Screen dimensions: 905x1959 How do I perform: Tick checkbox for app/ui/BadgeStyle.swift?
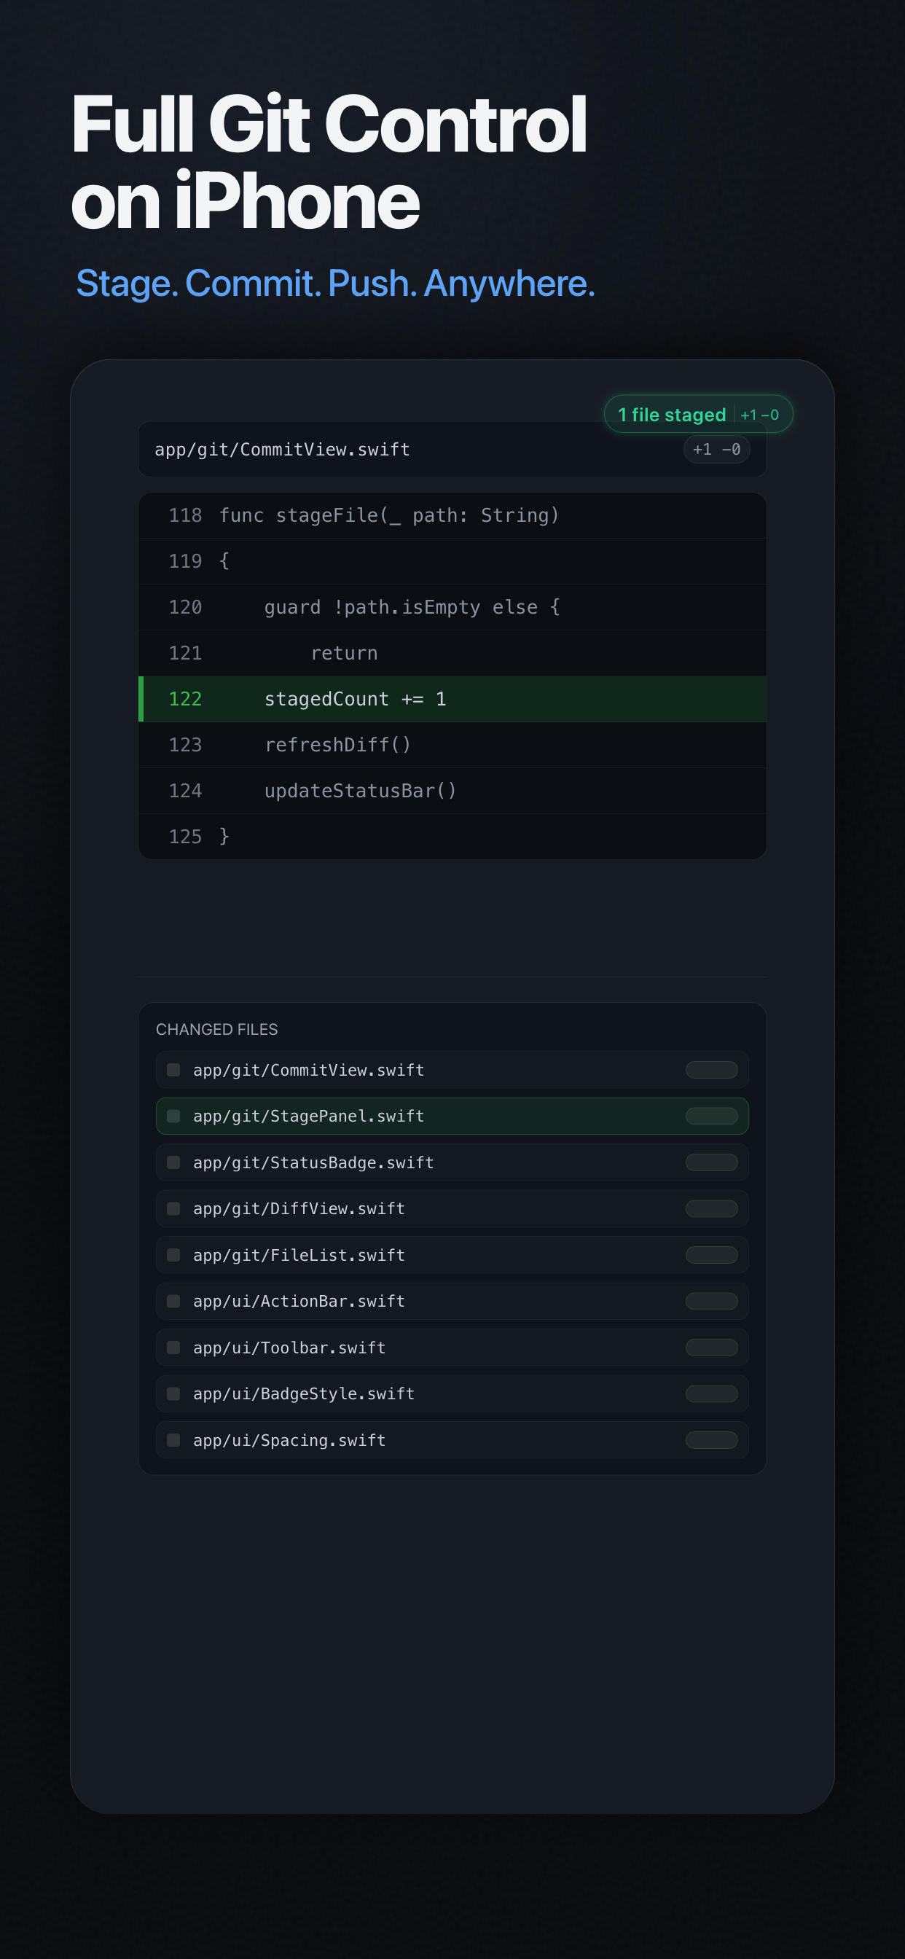(173, 1393)
